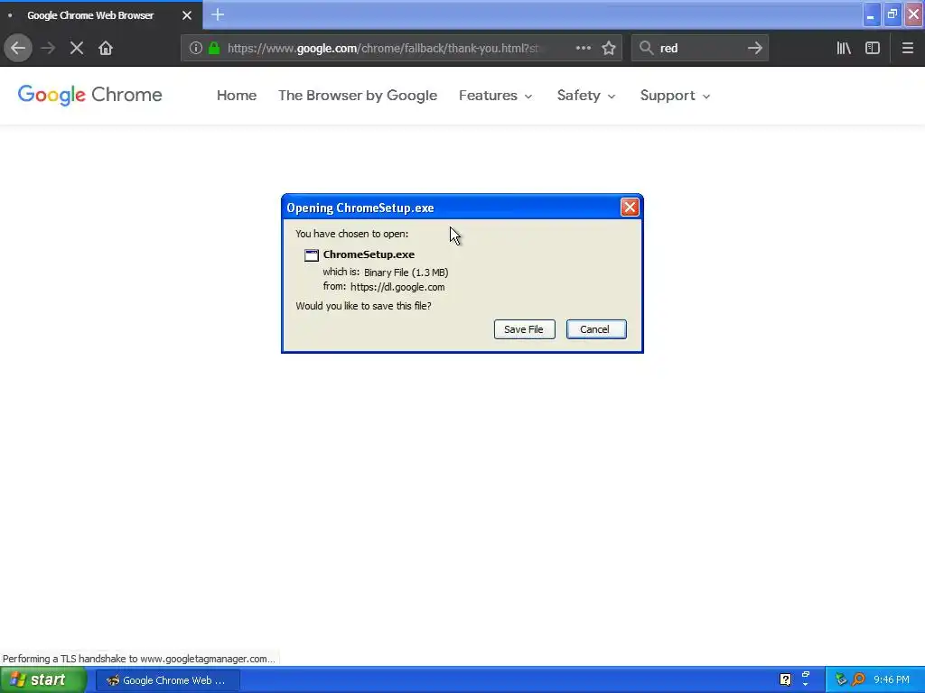Click the 9:46 PM clock

pos(892,680)
